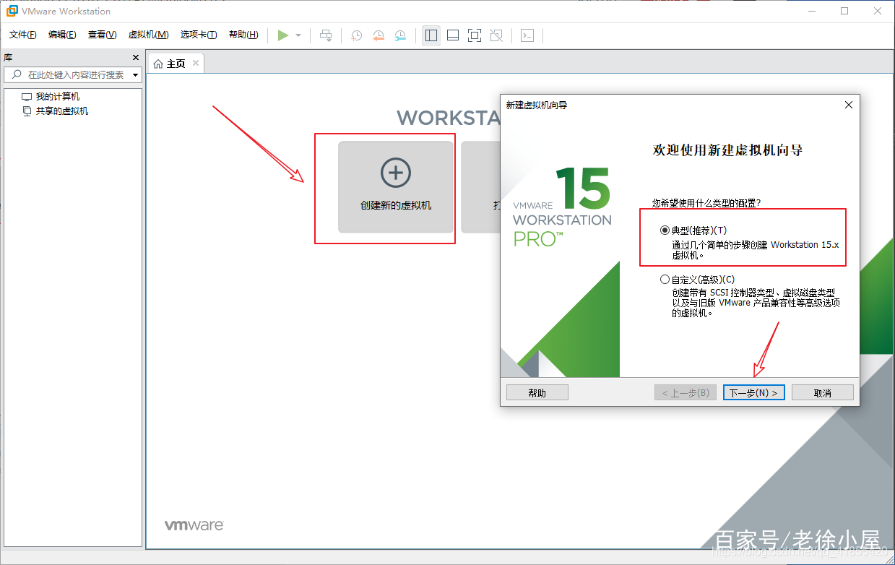Click the 您希望使用什么类型的配置? text
The width and height of the screenshot is (895, 565).
click(706, 203)
